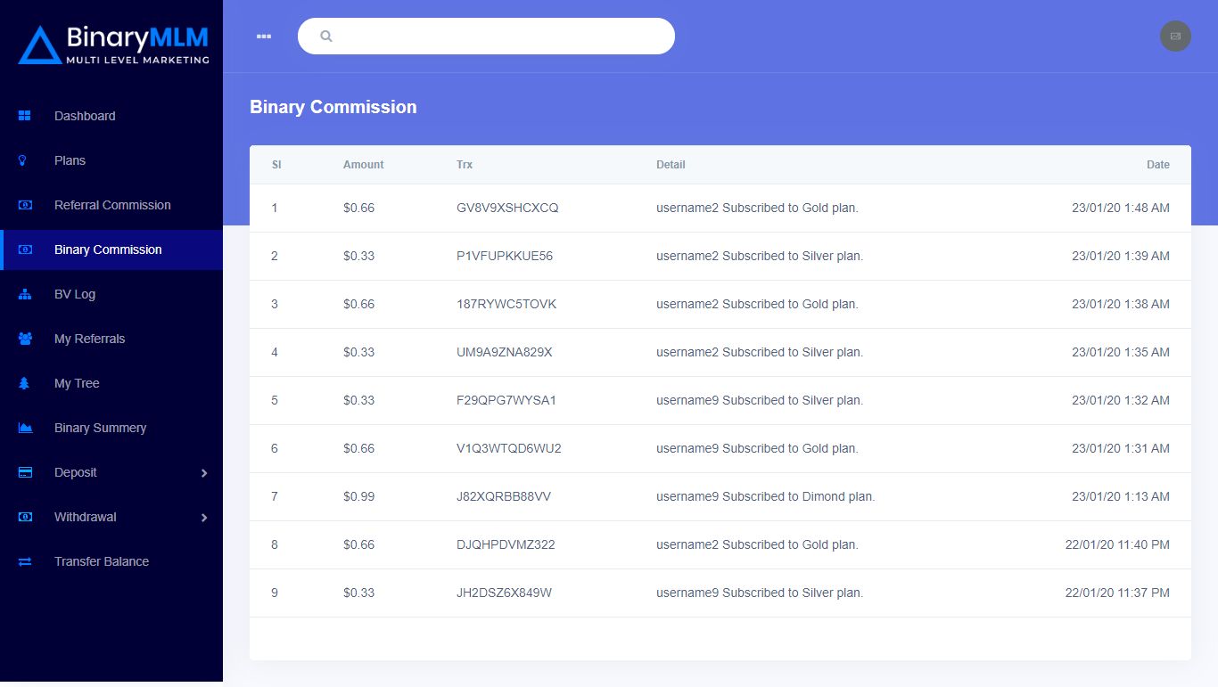Click the detail text in row 5
1218x687 pixels.
pos(760,400)
